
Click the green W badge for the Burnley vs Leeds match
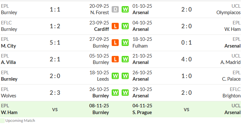pos(115,76)
